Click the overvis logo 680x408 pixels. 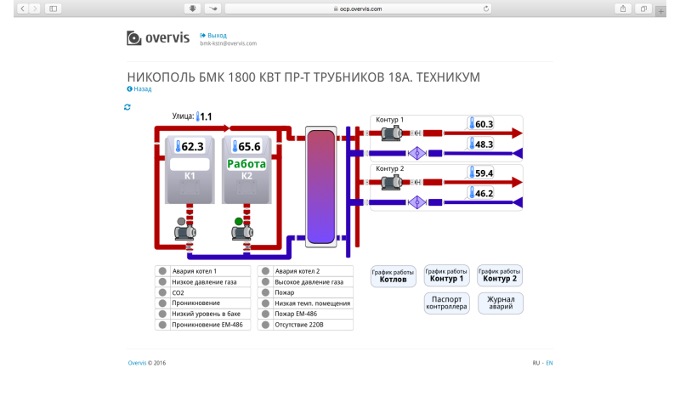[157, 38]
